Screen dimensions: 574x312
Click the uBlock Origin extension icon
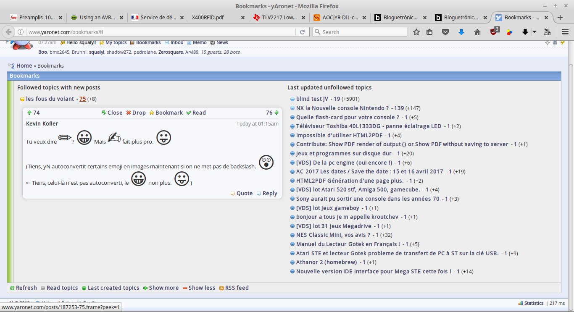pos(494,32)
